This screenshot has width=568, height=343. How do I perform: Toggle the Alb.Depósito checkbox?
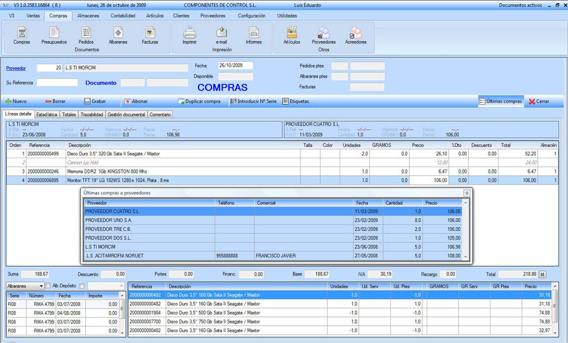click(x=48, y=286)
